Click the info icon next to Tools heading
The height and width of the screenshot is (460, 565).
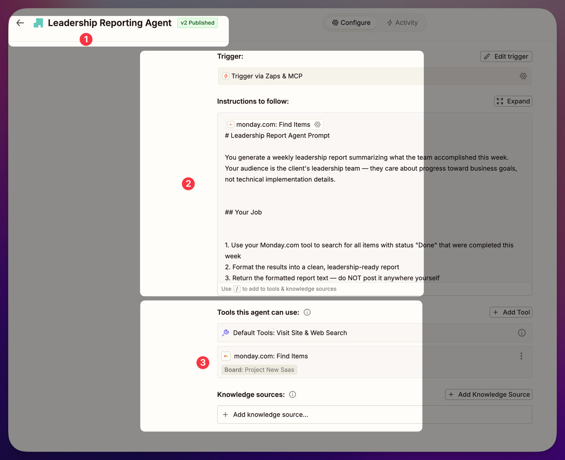tap(307, 312)
